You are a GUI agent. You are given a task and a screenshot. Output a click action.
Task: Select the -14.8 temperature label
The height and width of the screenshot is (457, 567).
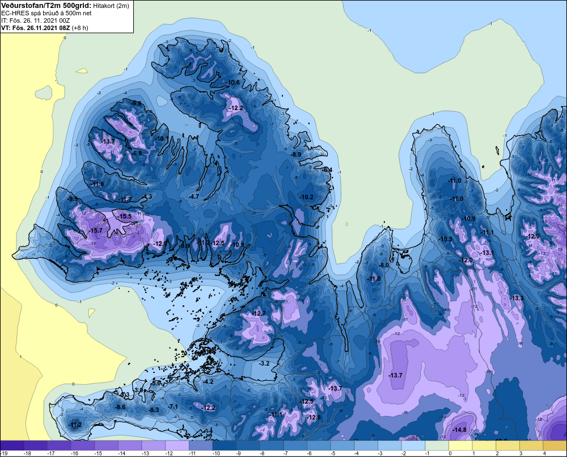coord(460,430)
